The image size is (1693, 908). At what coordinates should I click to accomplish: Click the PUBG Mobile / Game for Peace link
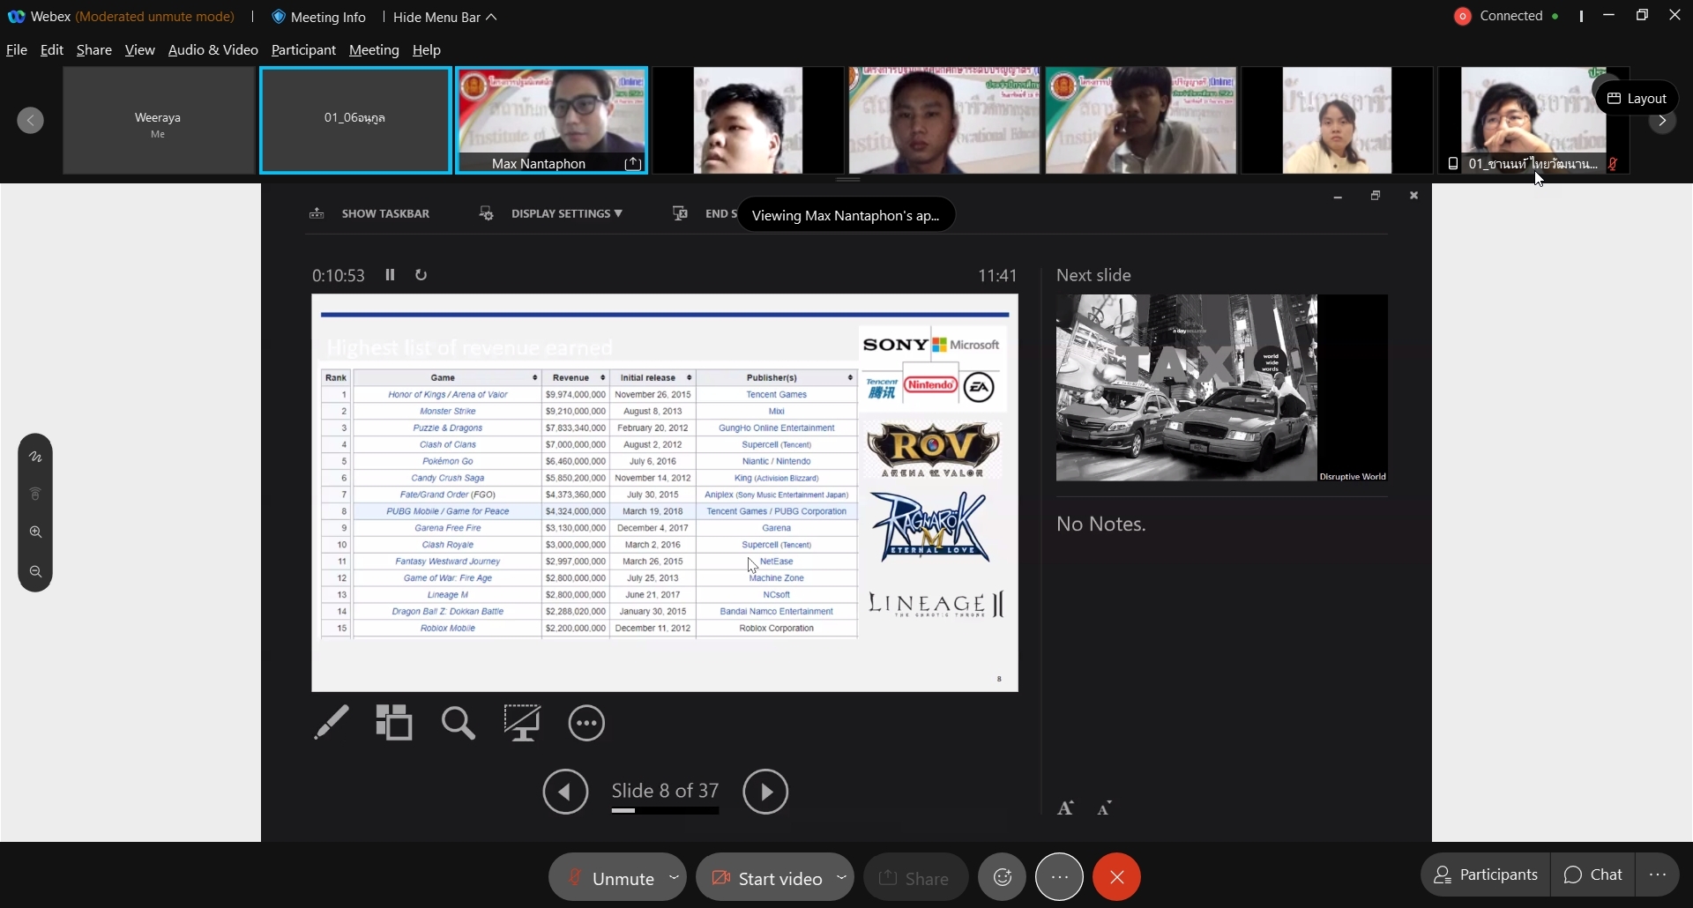[448, 511]
